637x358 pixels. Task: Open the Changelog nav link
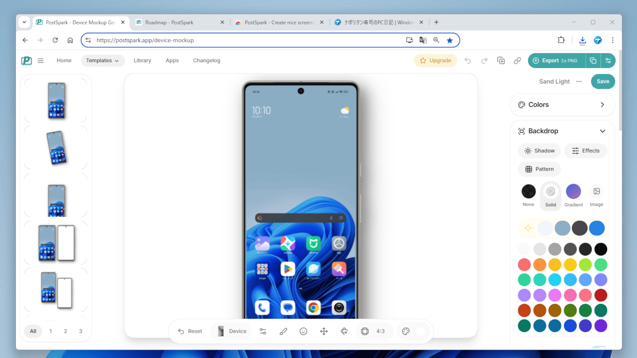207,61
